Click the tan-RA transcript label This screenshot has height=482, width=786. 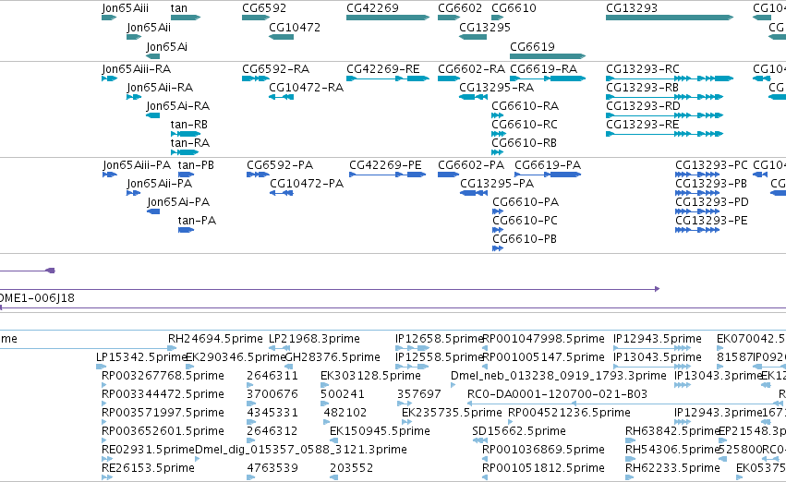coord(190,143)
